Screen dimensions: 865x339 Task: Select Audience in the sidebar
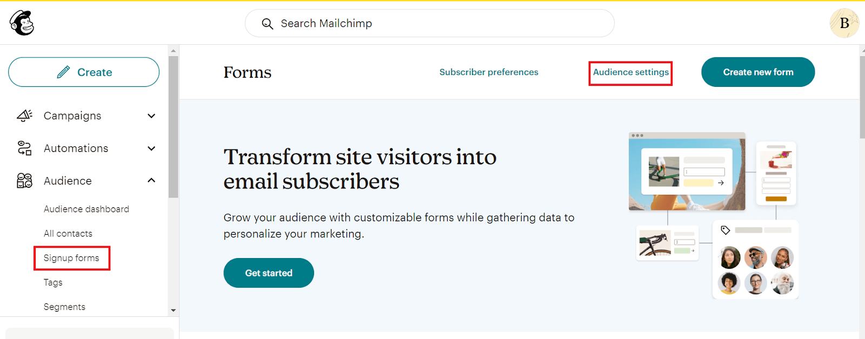(x=68, y=181)
